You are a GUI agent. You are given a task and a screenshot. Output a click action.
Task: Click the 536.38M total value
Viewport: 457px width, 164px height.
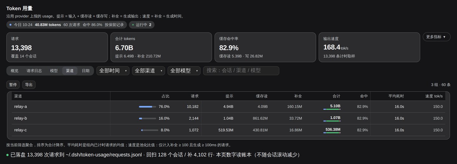(333, 129)
